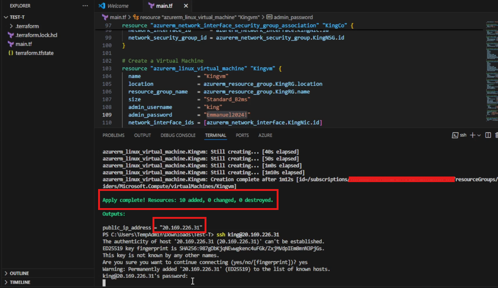
Task: Open main.tf in the Explorer tree
Action: tap(24, 44)
